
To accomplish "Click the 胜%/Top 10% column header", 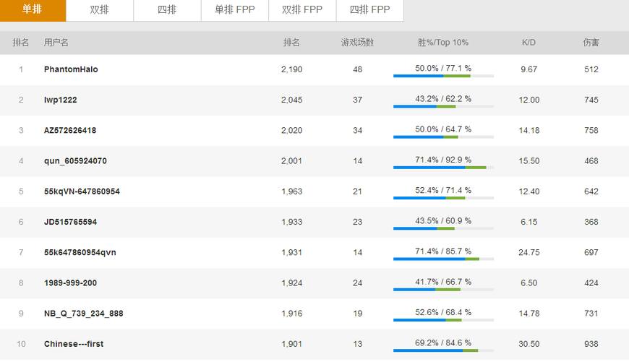I will pyautogui.click(x=443, y=43).
